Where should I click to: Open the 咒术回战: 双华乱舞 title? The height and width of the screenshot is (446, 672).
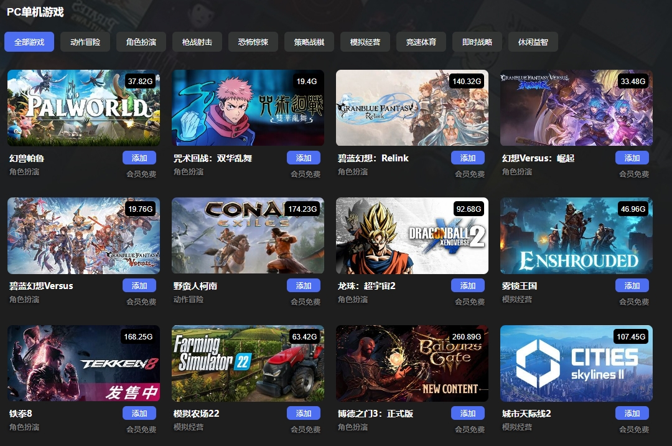pyautogui.click(x=213, y=158)
